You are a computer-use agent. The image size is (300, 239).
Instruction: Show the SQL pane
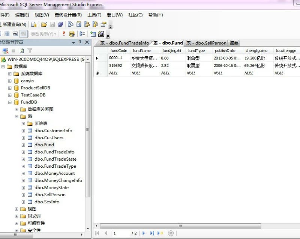coord(15,34)
